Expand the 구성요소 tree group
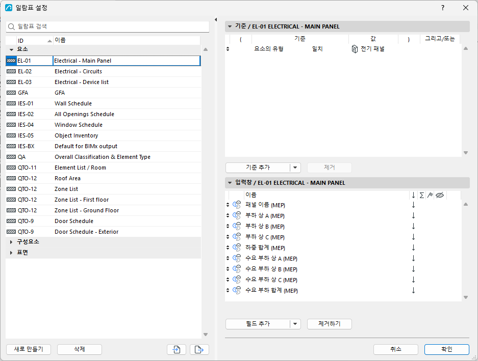478x361 pixels. click(11, 242)
